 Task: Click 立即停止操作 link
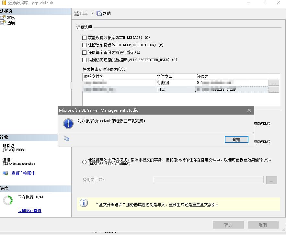pyautogui.click(x=30, y=211)
